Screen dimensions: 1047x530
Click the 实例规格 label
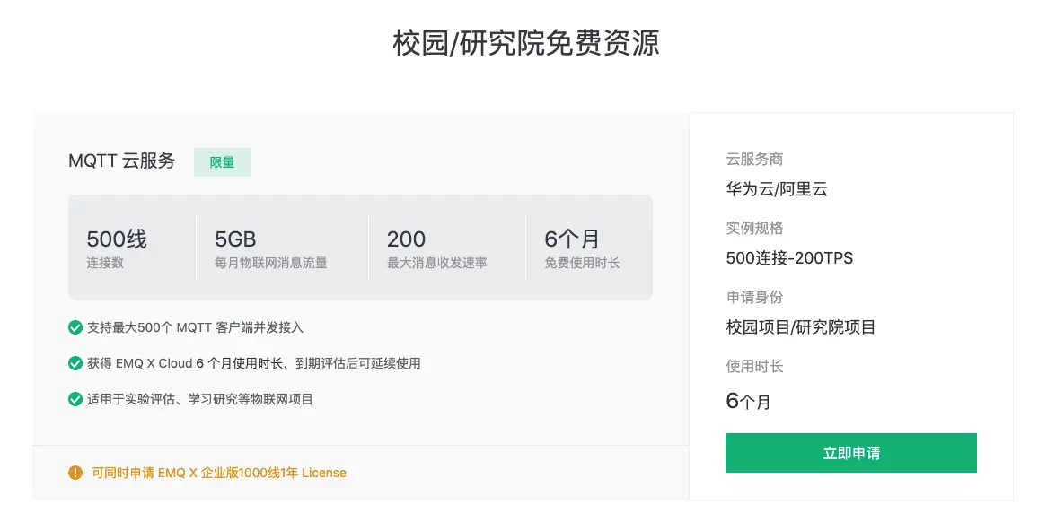coord(754,229)
